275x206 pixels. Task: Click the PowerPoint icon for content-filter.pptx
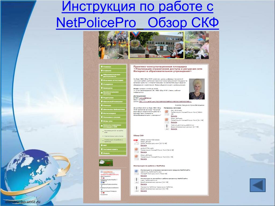[x=136, y=150]
